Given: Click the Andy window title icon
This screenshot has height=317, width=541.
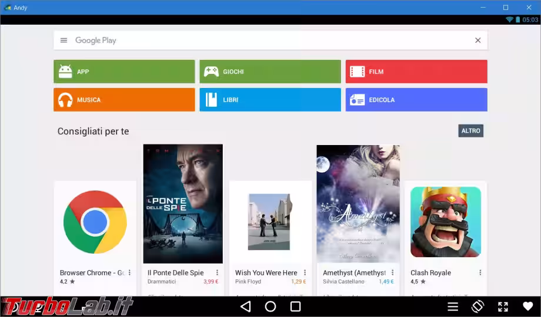Looking at the screenshot, I should click(x=7, y=7).
